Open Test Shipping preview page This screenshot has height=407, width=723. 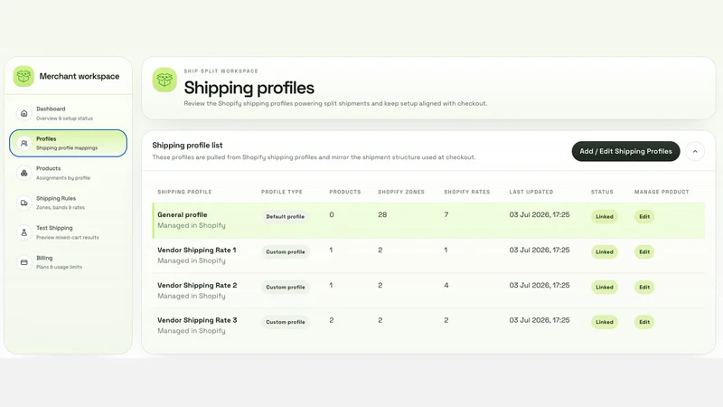point(69,232)
